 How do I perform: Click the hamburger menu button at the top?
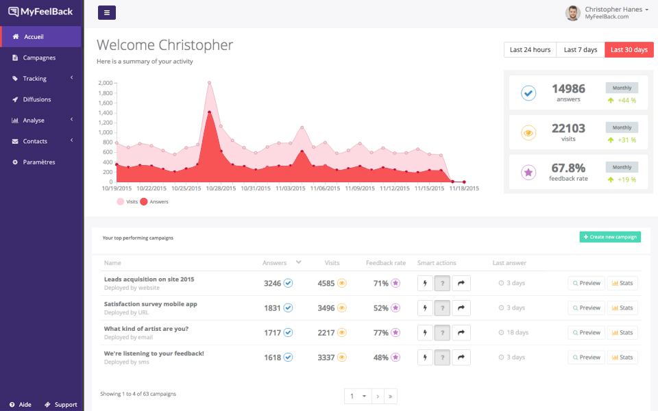tap(106, 12)
